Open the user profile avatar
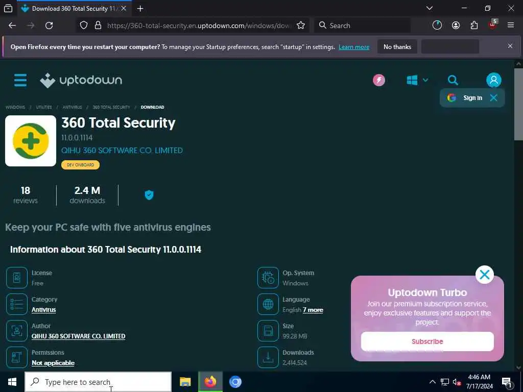This screenshot has width=523, height=392. point(494,80)
